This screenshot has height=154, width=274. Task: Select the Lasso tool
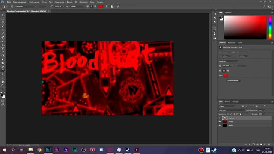click(x=3, y=22)
